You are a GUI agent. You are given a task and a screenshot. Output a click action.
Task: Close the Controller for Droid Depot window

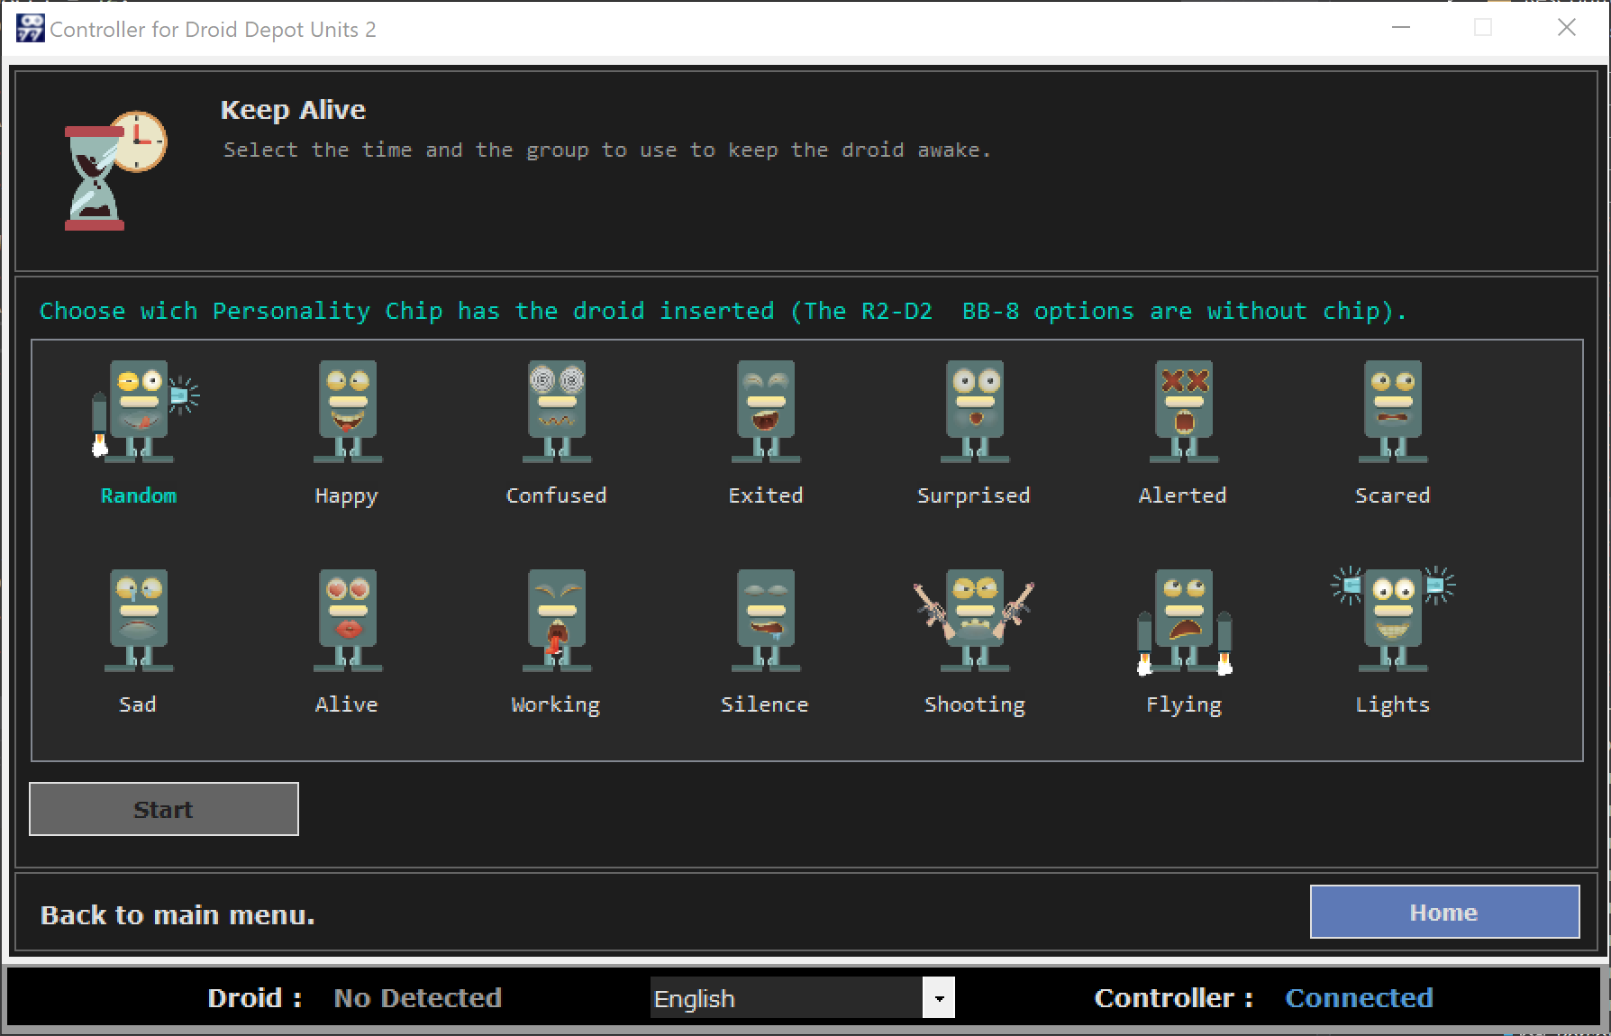[1567, 28]
